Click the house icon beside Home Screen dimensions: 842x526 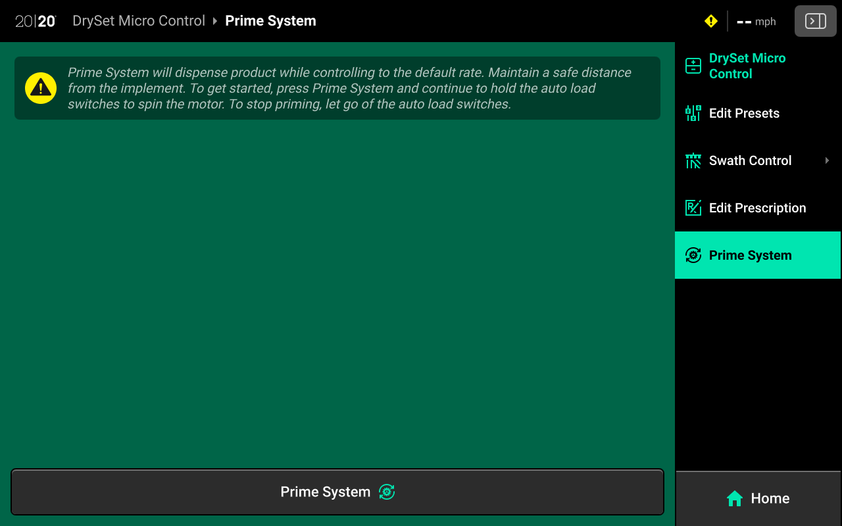735,498
